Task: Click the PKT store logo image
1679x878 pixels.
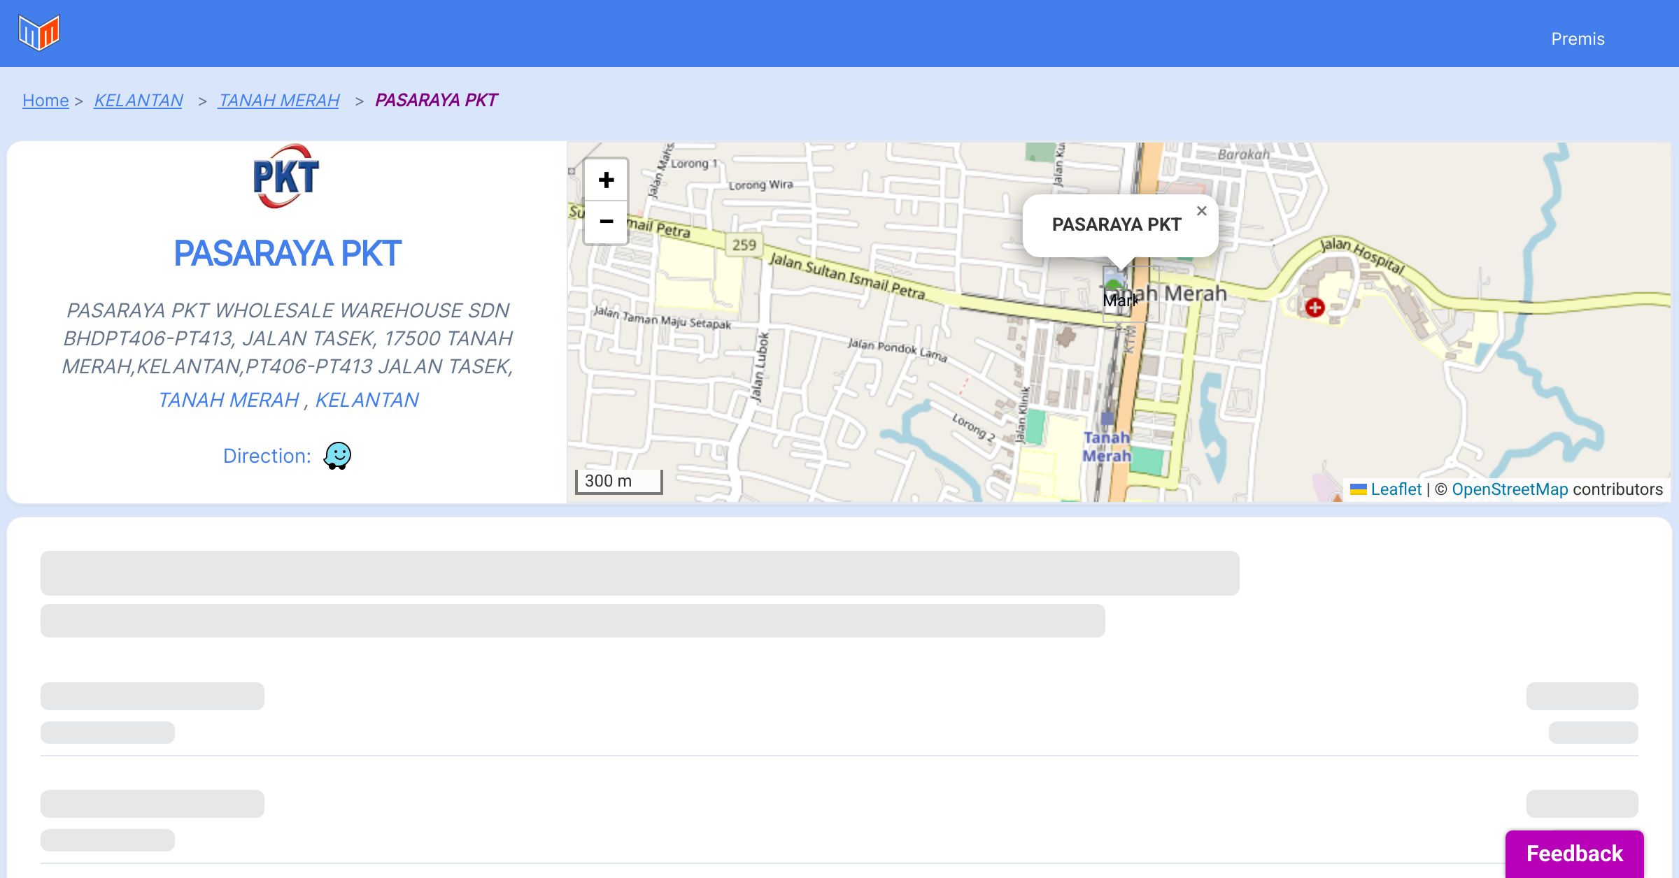Action: [285, 176]
